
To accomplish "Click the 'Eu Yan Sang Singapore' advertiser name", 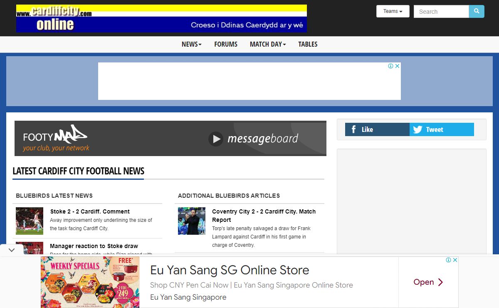I will tap(188, 297).
